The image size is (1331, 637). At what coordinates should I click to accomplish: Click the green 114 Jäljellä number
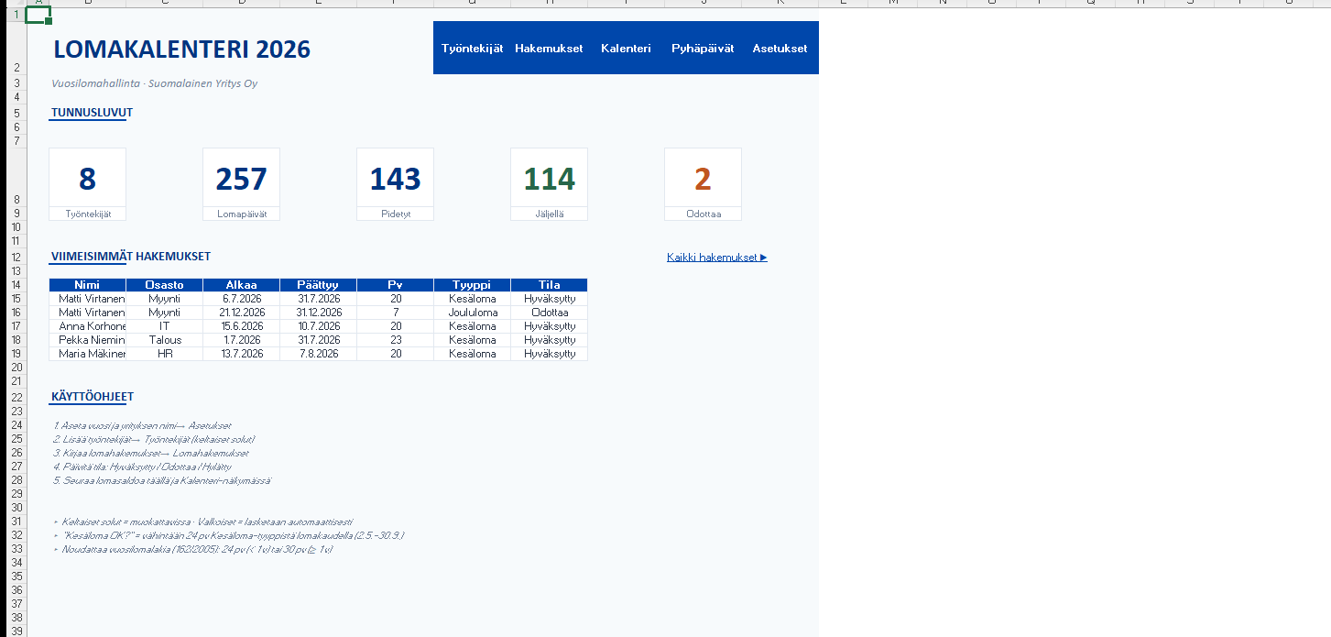pos(549,179)
